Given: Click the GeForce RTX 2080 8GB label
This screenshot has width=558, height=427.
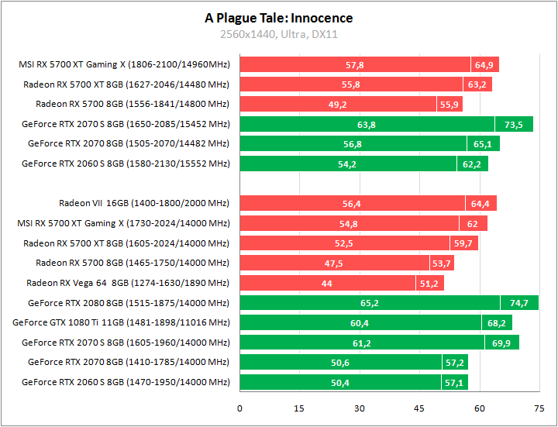Looking at the screenshot, I should click(129, 303).
